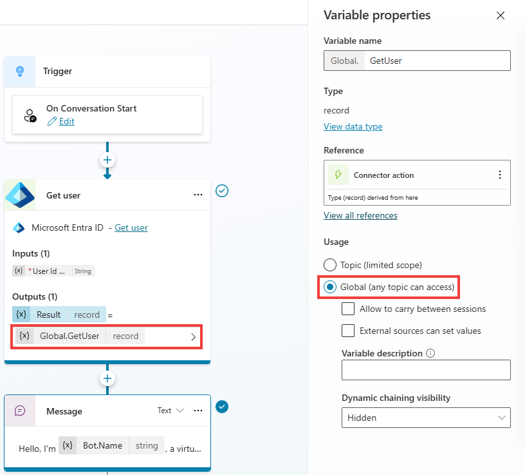Expand the Global.GetUser output variable chevron
525x475 pixels.
(x=194, y=336)
